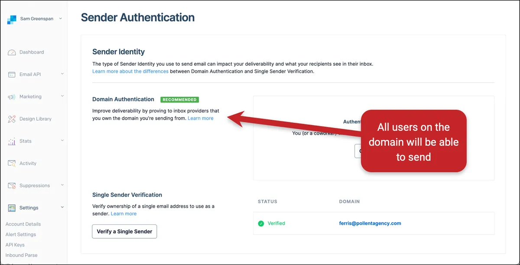Expand the Suppressions menu chevron
Screen dimensions: 520x265
coord(62,185)
